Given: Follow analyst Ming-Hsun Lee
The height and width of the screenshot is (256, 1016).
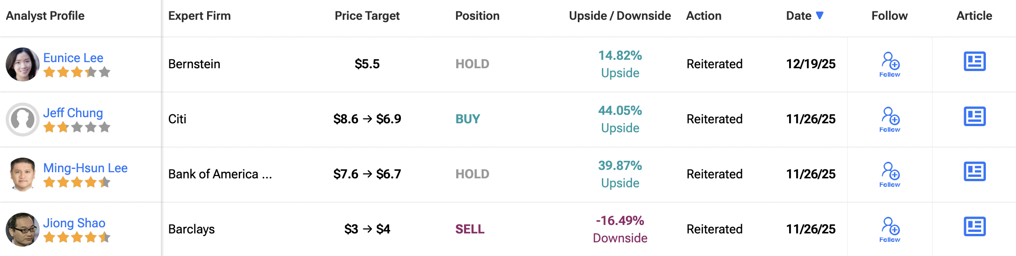Looking at the screenshot, I should (x=890, y=174).
